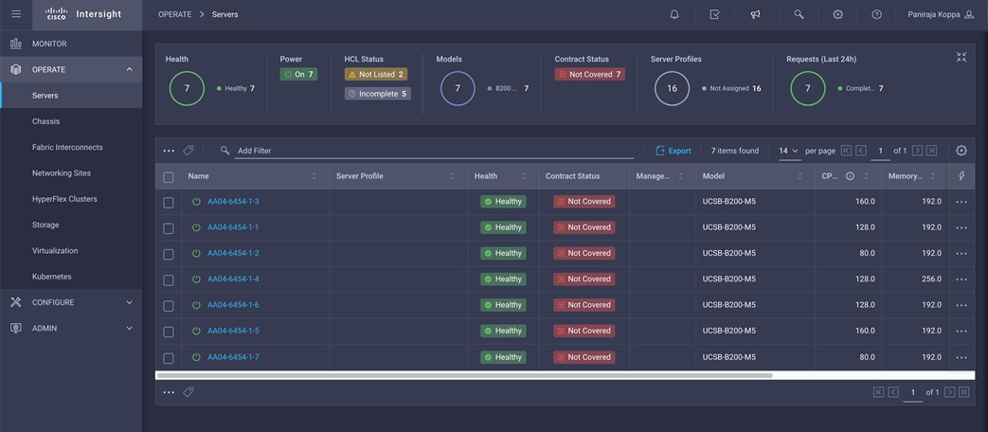Open Networking Sites in the sidebar
The image size is (988, 432).
[x=70, y=172]
